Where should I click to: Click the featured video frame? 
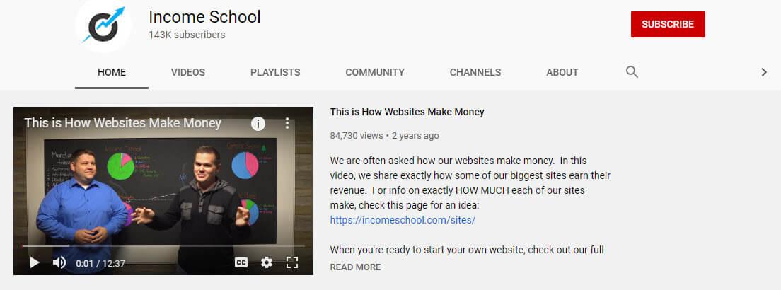pyautogui.click(x=163, y=191)
